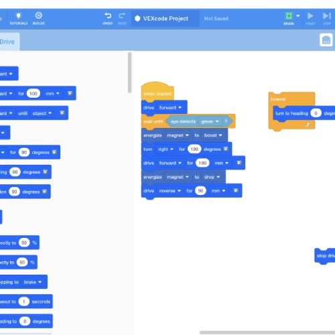The image size is (335, 335).
Task: Click the 180 degrees value field
Action: pos(194,149)
